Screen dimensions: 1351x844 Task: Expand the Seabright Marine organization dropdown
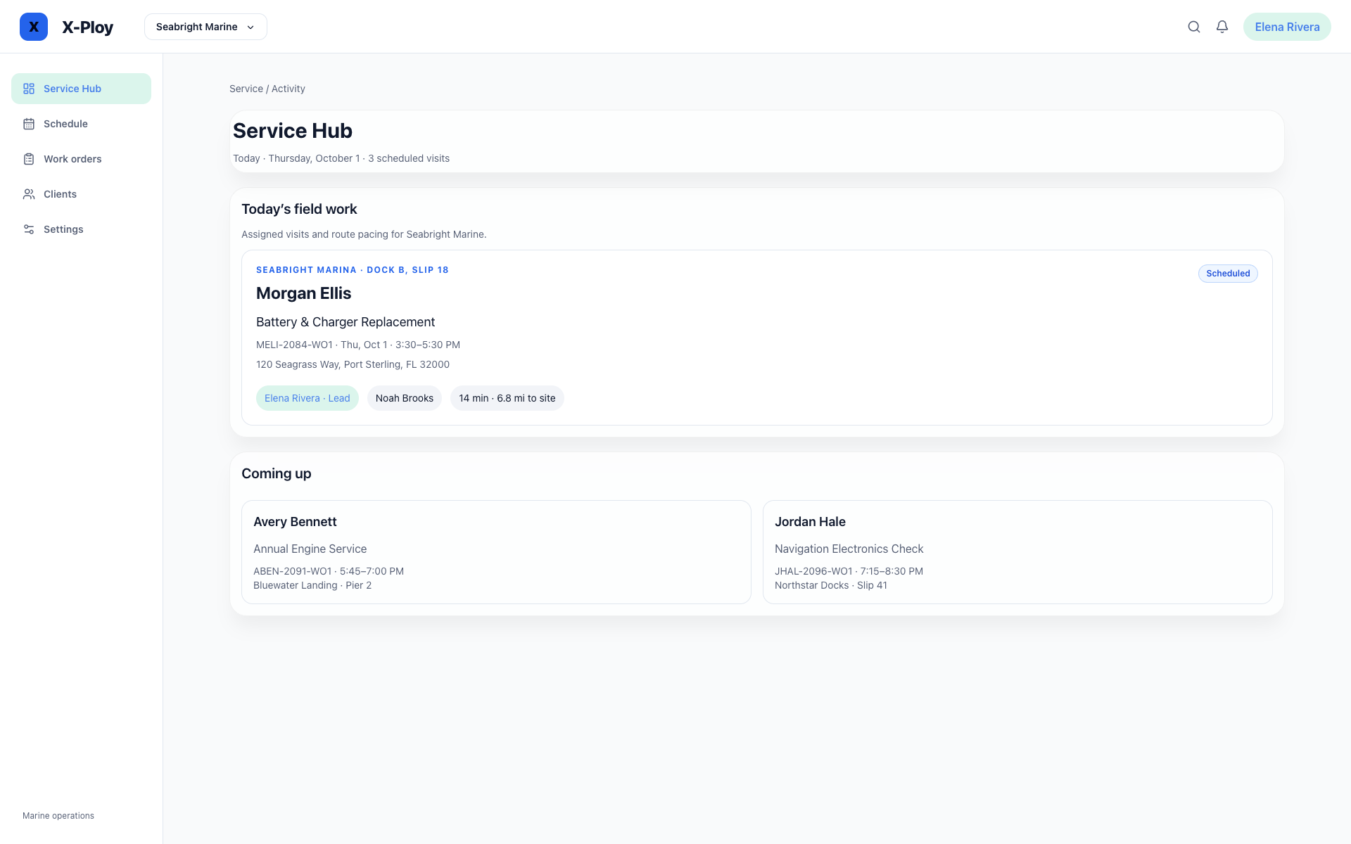pos(205,27)
